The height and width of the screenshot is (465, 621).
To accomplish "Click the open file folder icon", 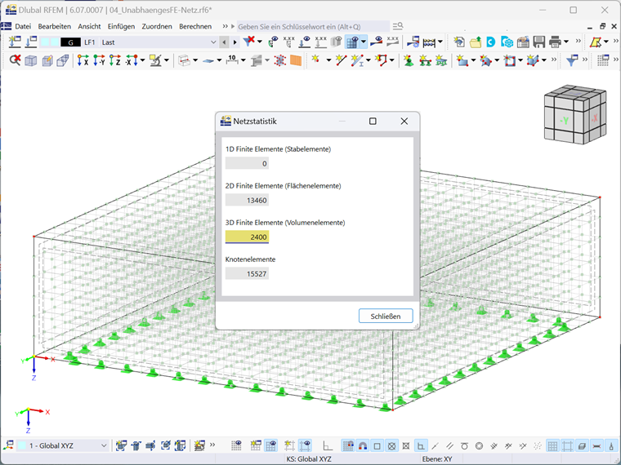I will click(476, 42).
